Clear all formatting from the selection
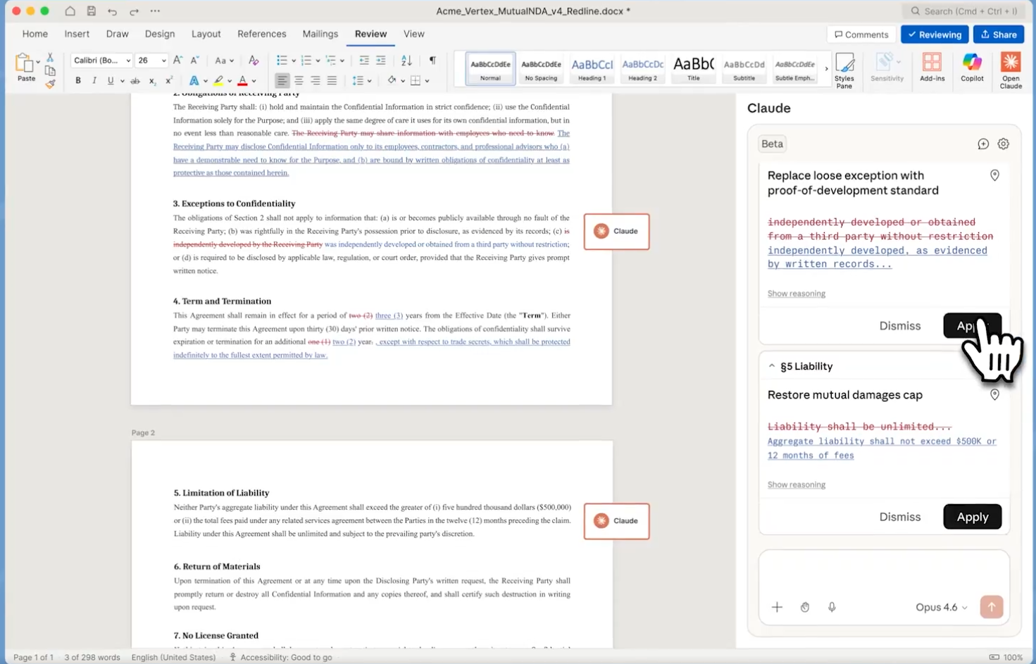 coord(254,61)
